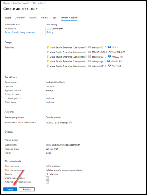Click resource group icon before PBBERGS-RG1
Image resolution: width=147 pixels, height=195 pixels.
[90, 52]
